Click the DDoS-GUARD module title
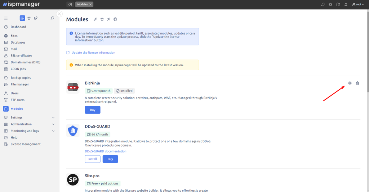Viewport: 369px width, 192px height. [x=97, y=126]
